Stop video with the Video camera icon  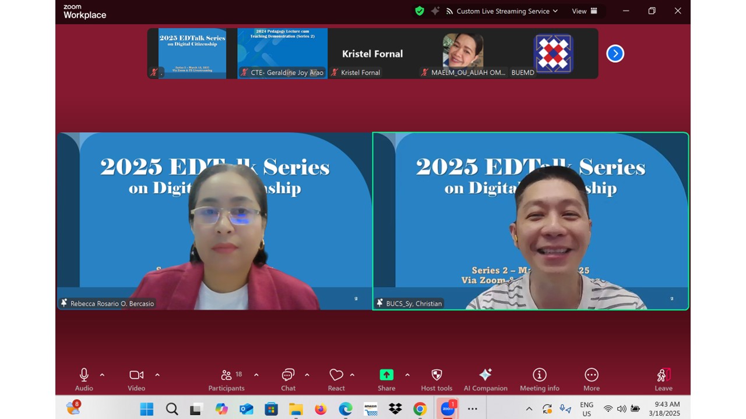[x=136, y=375]
